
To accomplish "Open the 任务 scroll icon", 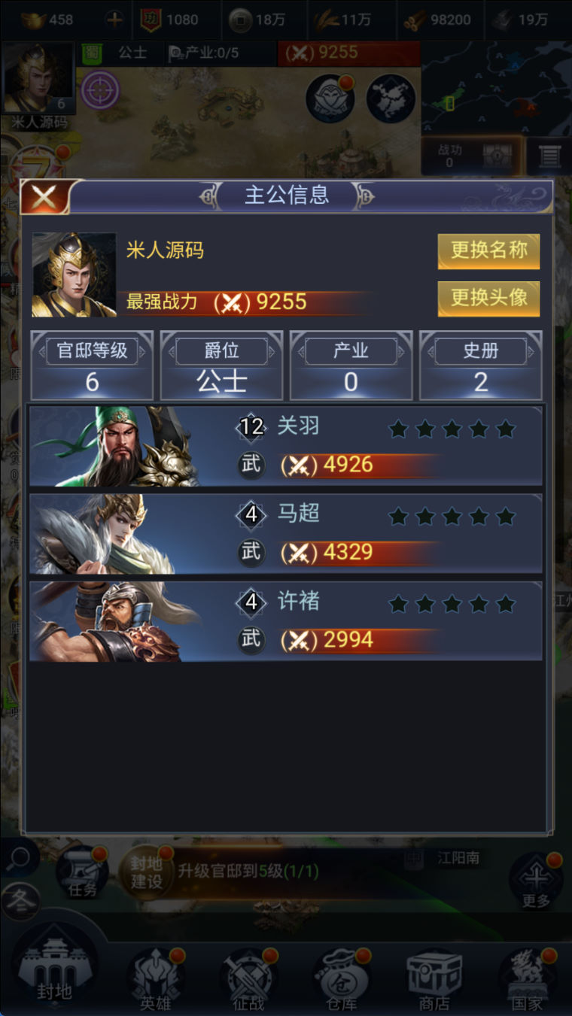I will pyautogui.click(x=82, y=872).
